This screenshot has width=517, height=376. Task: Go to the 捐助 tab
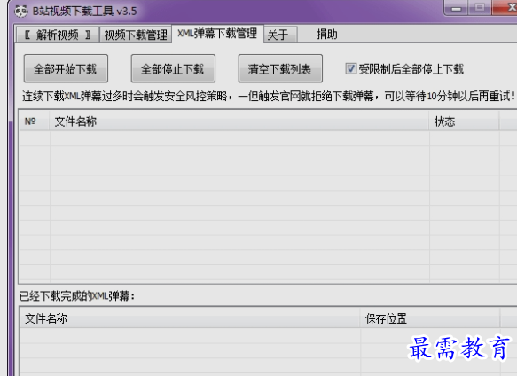[326, 35]
